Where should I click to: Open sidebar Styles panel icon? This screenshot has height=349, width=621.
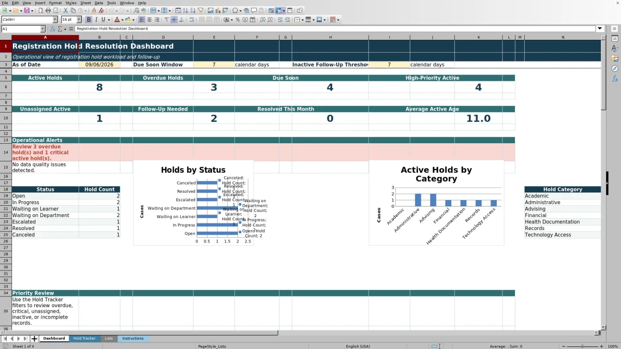(615, 49)
